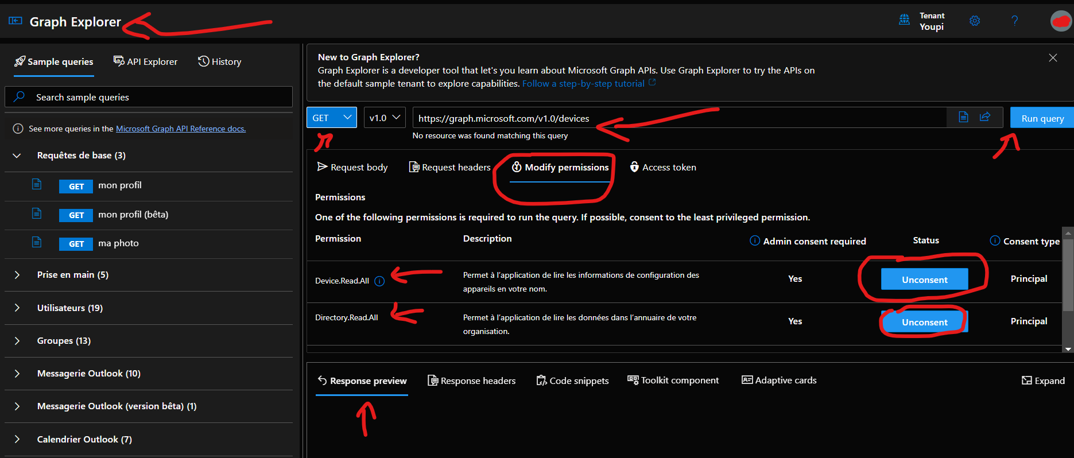Click the Run query button
This screenshot has height=458, width=1074.
click(x=1042, y=118)
